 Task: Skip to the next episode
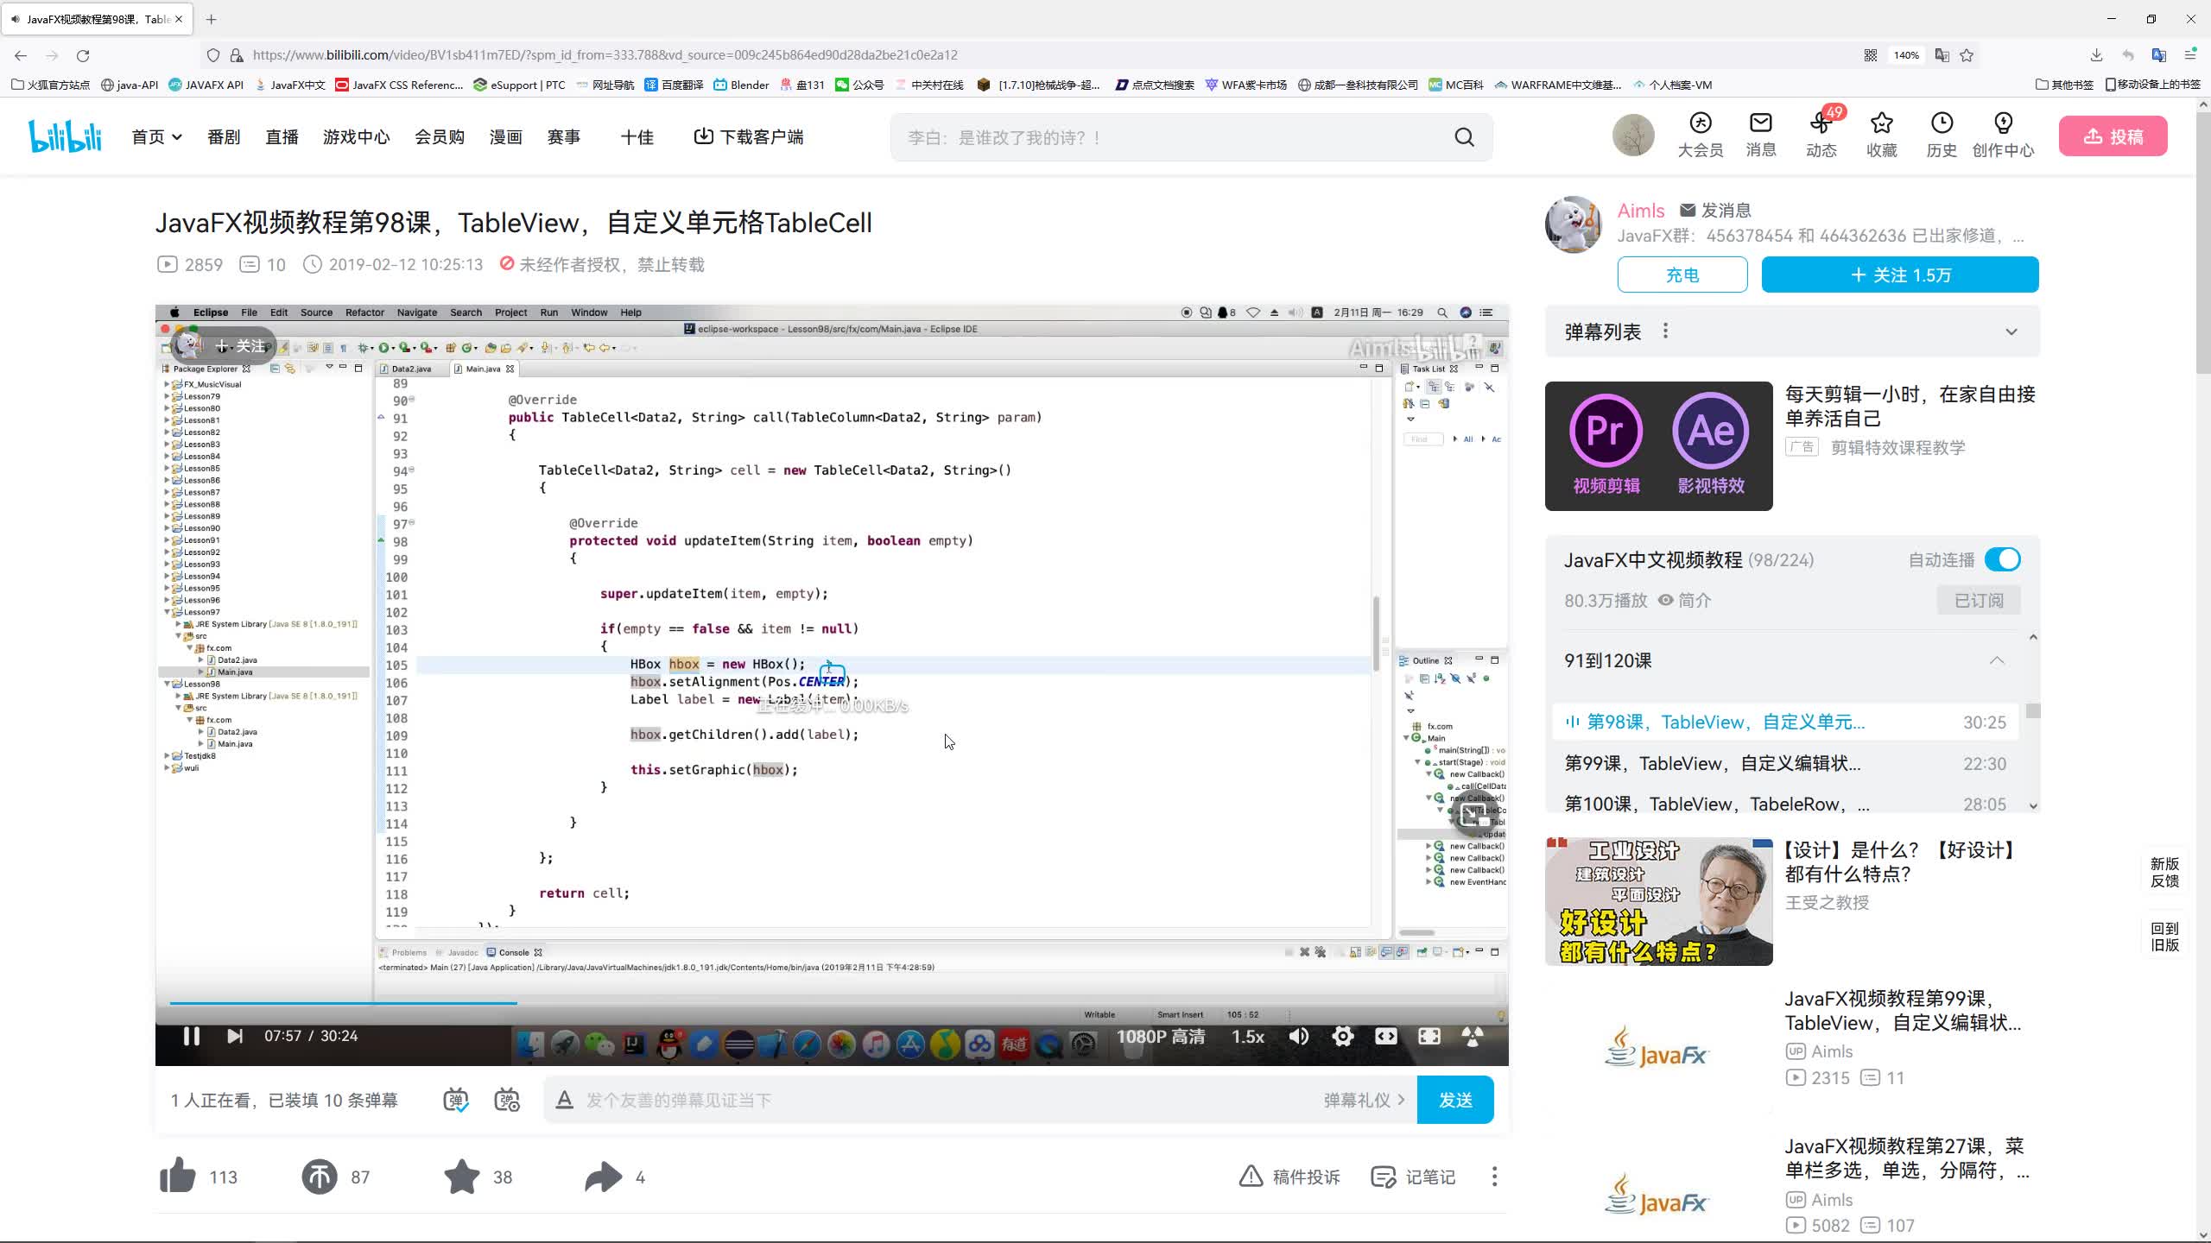pos(234,1036)
